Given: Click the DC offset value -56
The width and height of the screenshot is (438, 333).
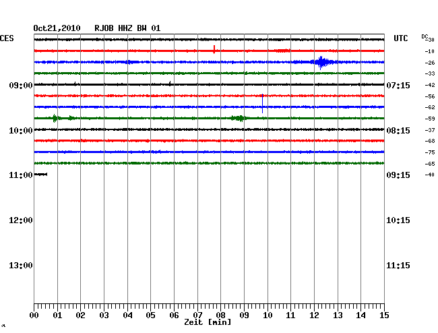Looking at the screenshot, I should click(x=430, y=96).
